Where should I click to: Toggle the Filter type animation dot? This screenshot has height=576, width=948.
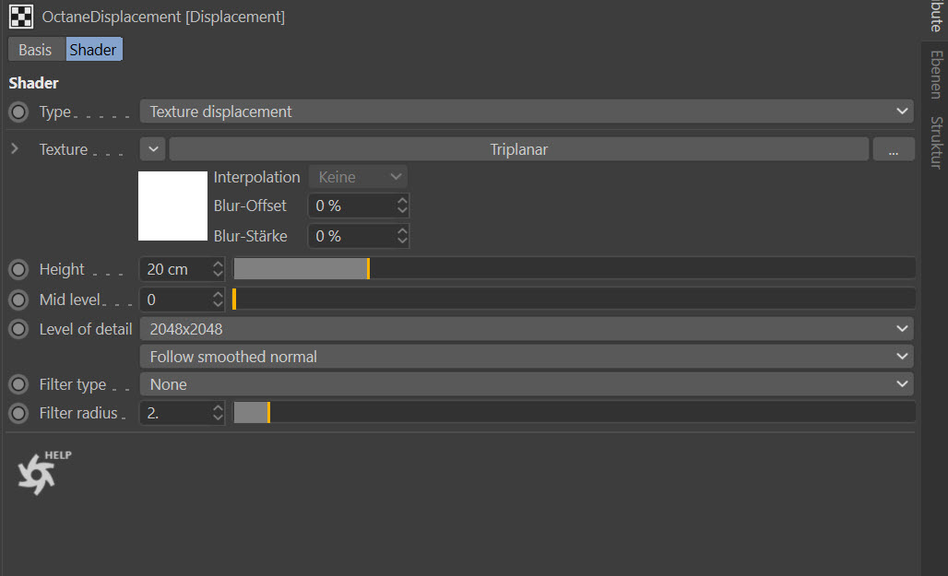(18, 385)
